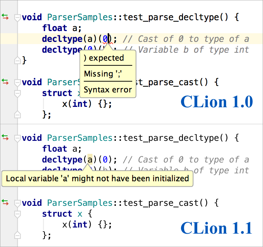Click 'struct' keyword in CLion 1.1 pane

tap(57, 214)
